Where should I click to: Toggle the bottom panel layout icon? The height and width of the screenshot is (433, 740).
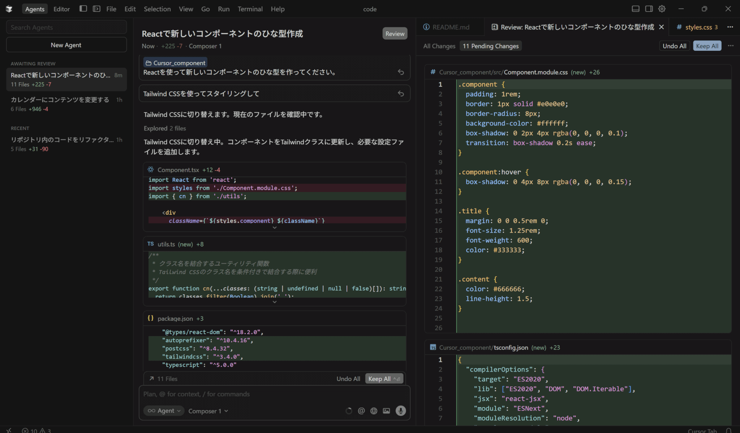click(x=635, y=9)
